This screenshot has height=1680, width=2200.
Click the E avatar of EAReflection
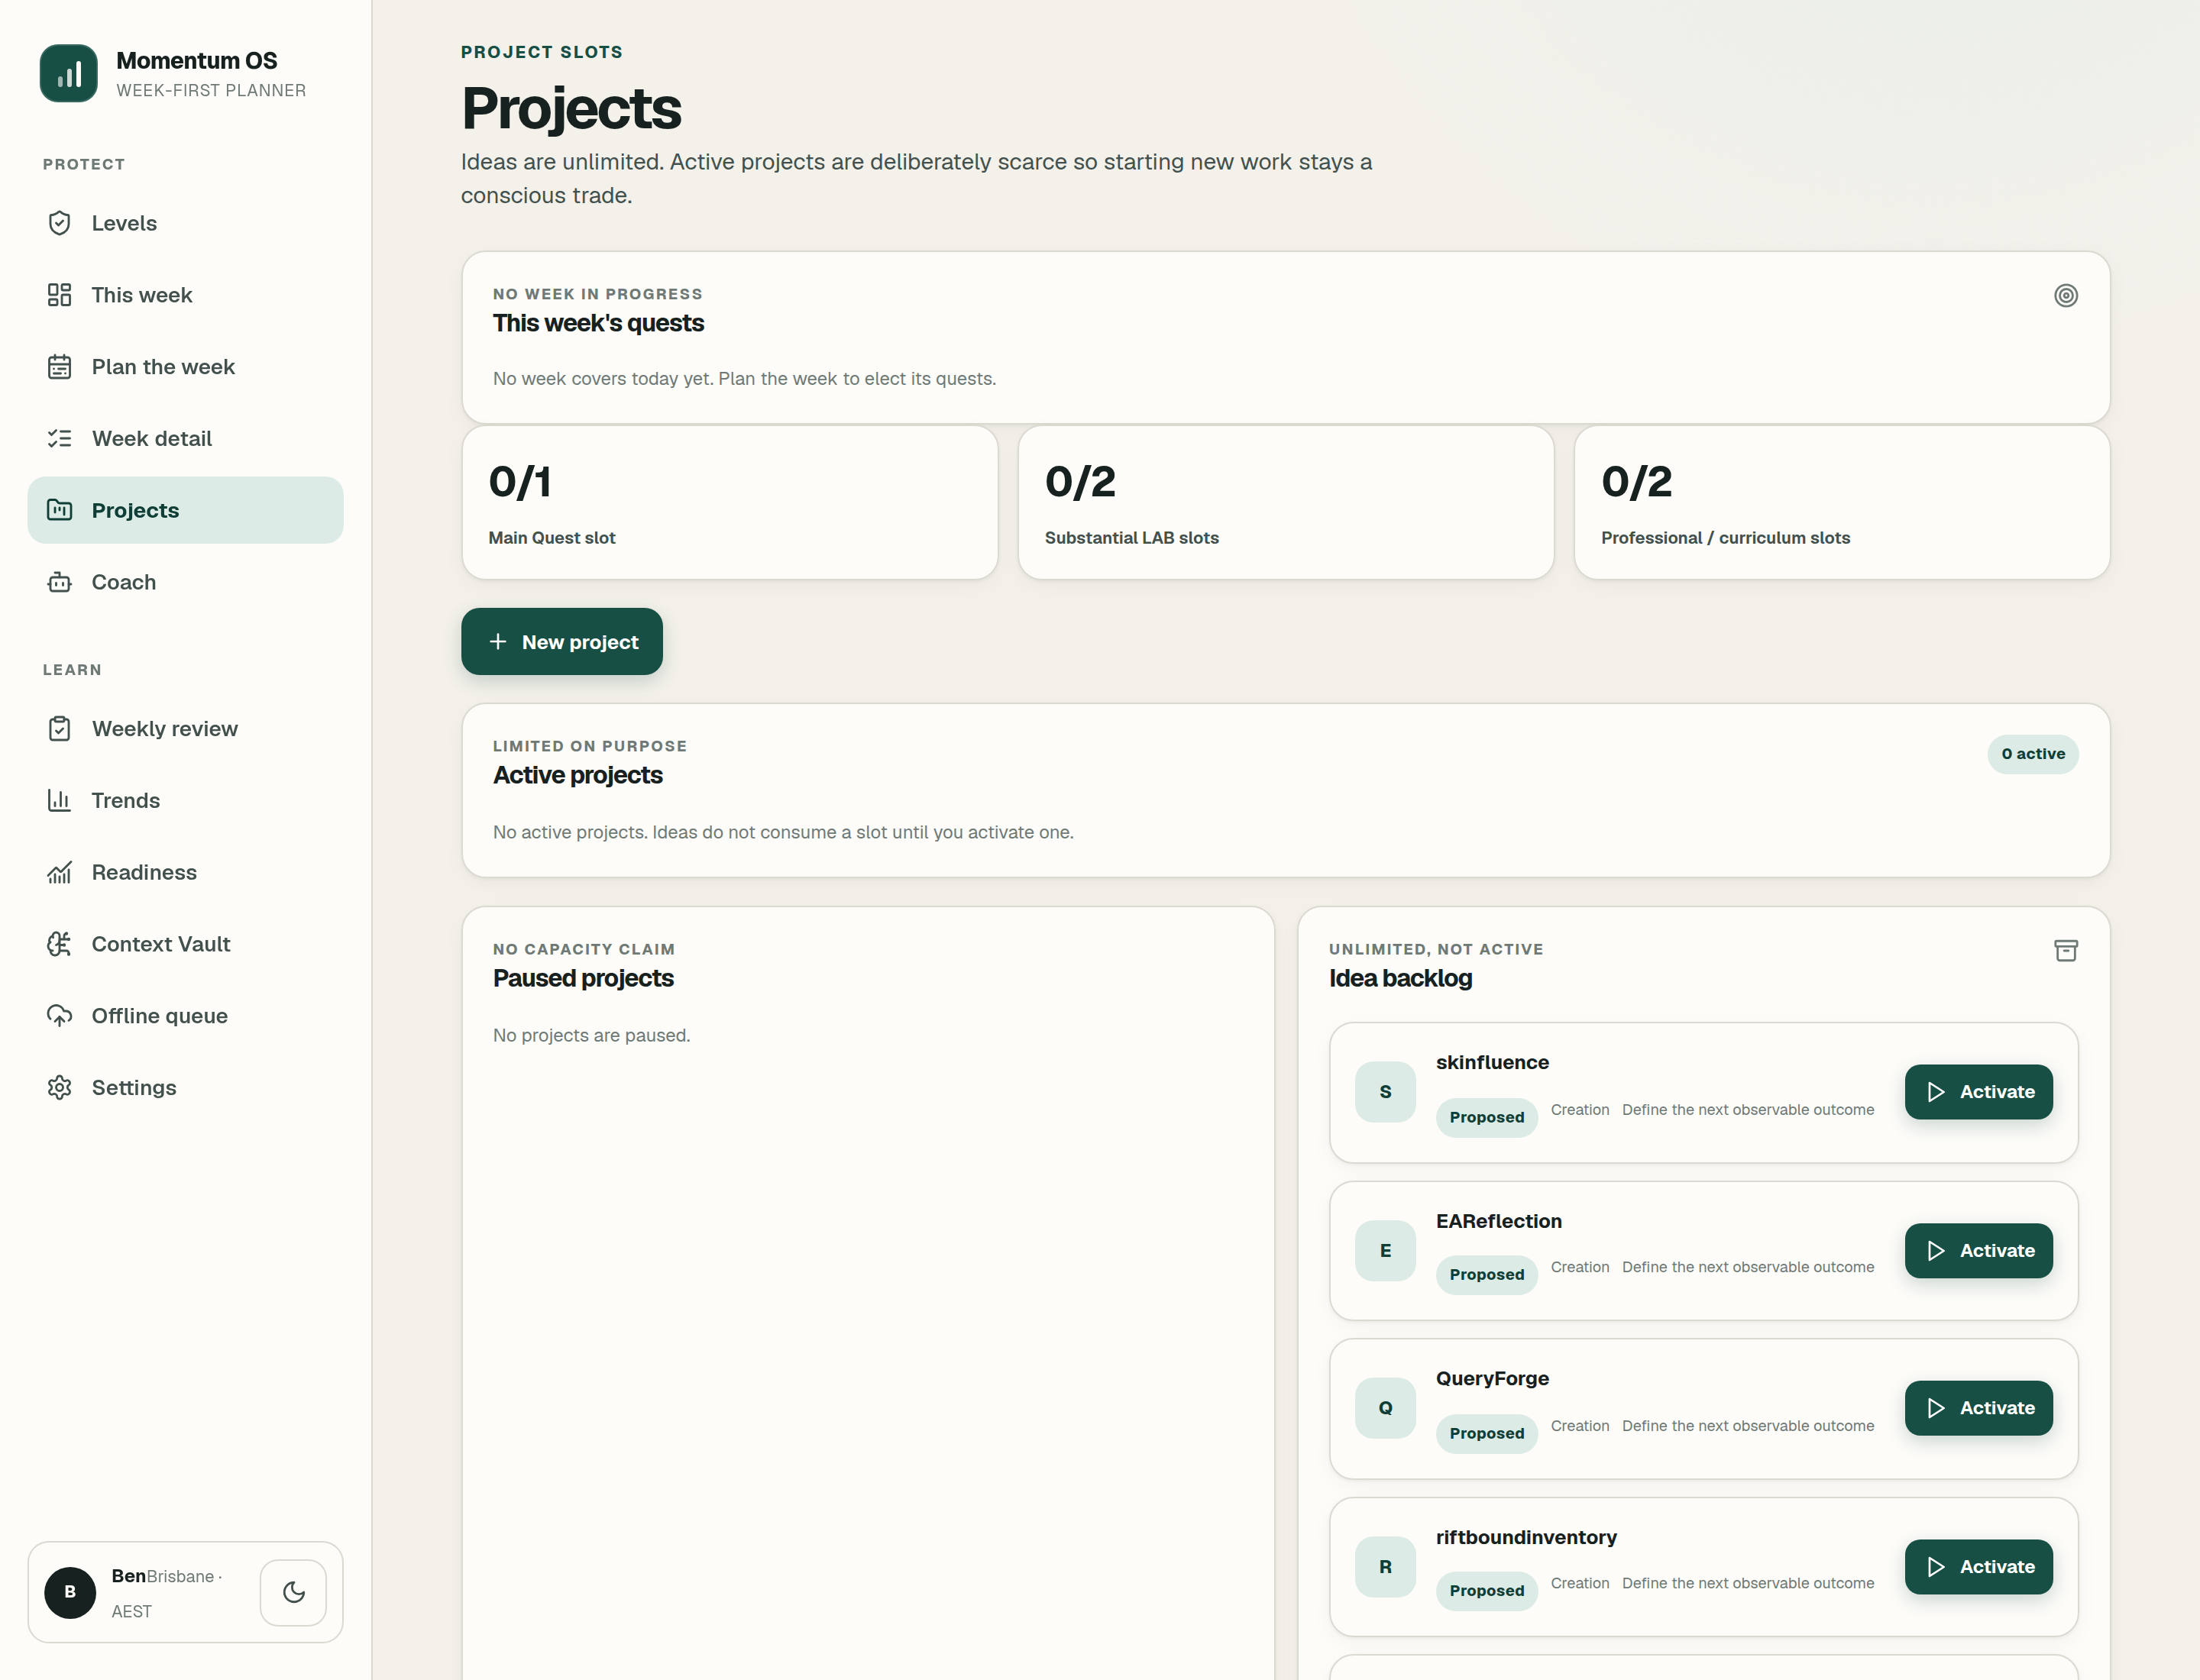pos(1386,1251)
